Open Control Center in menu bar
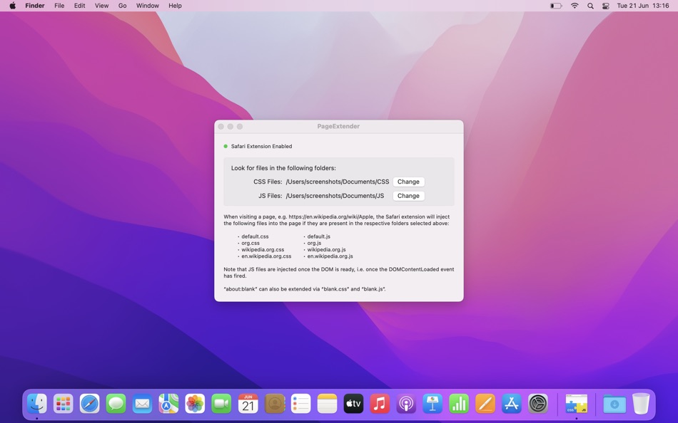Screen dimensions: 678x423 pyautogui.click(x=606, y=6)
